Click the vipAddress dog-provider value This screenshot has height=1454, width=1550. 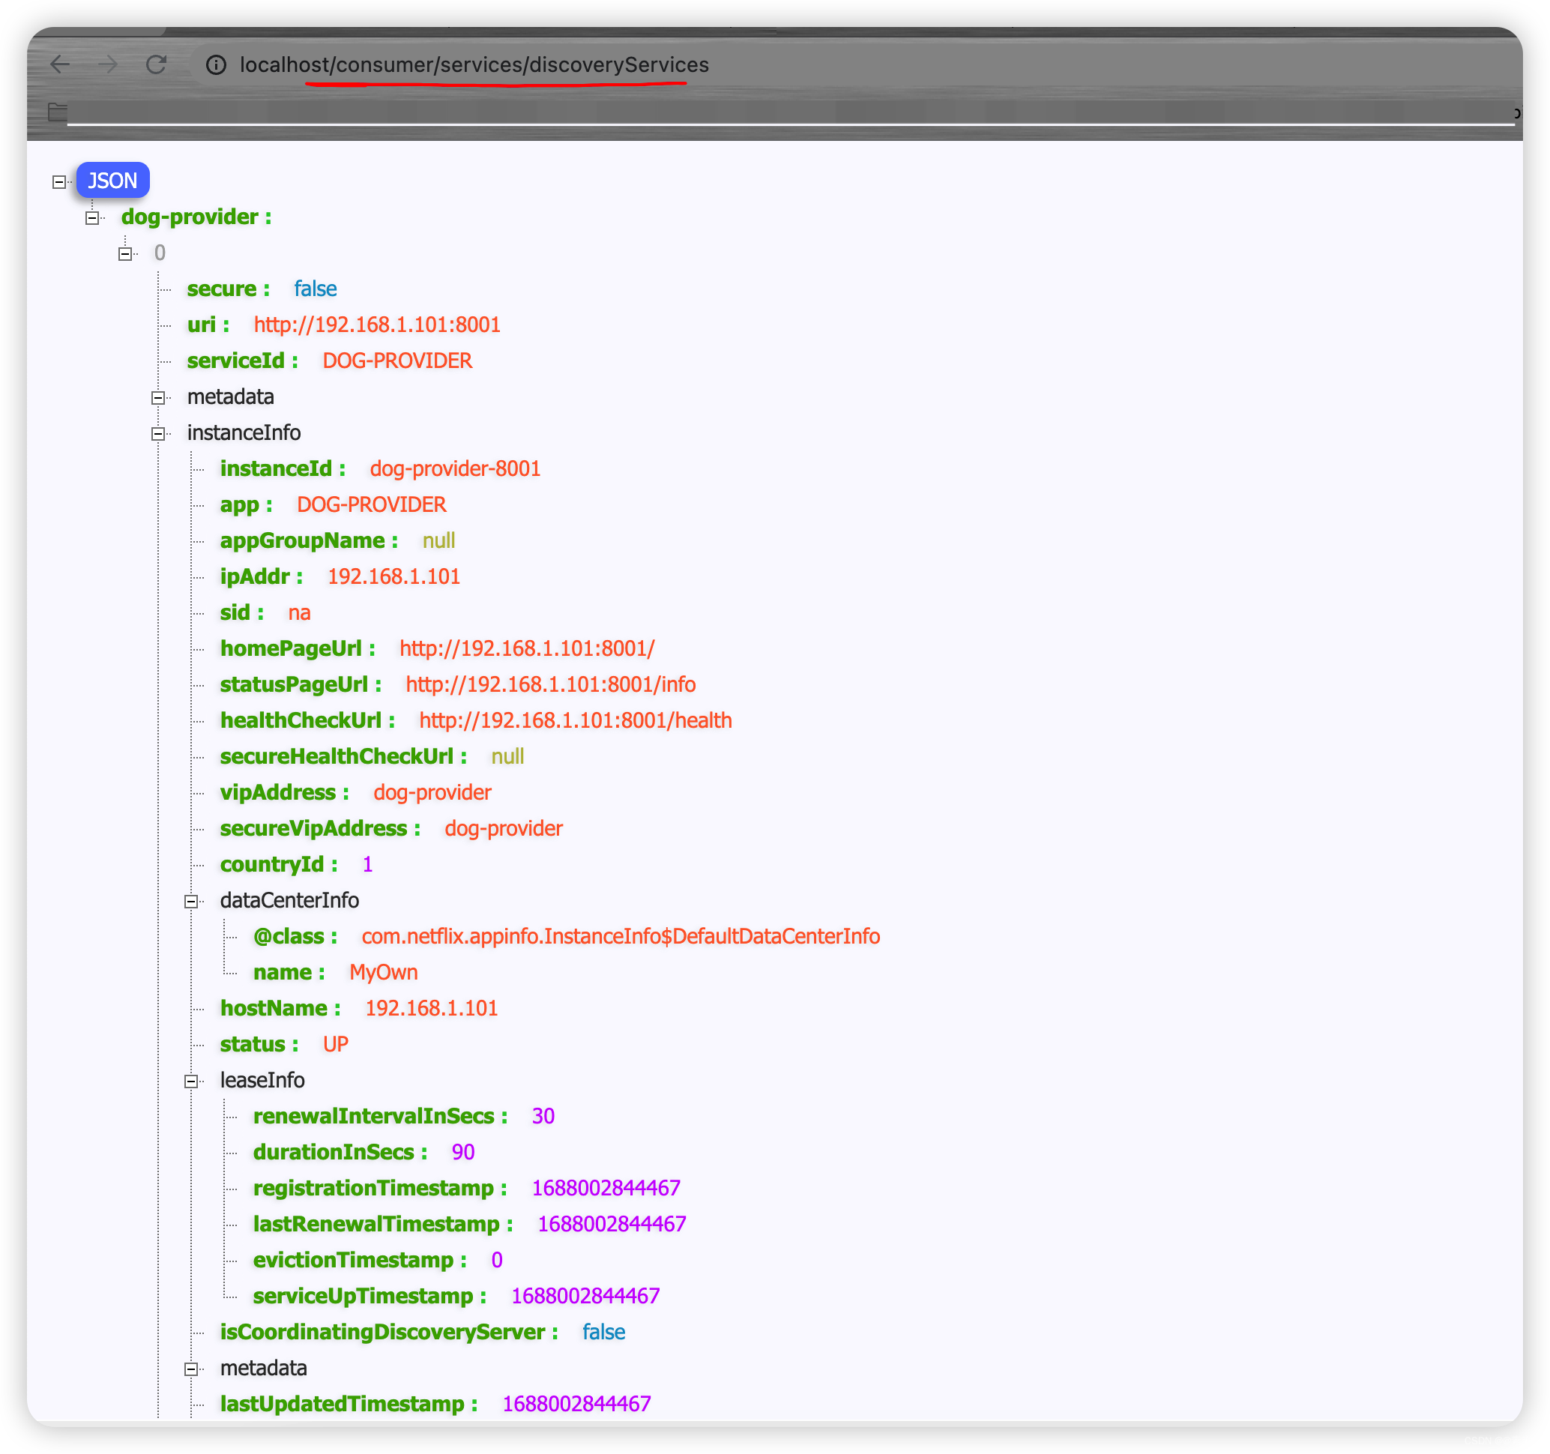point(432,793)
